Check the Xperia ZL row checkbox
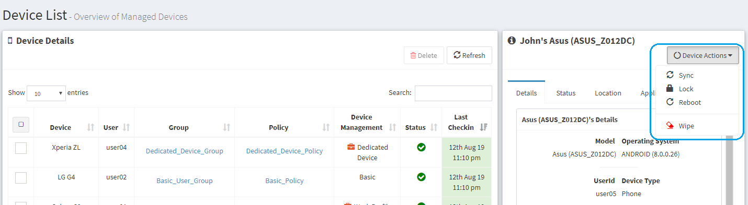This screenshot has height=205, width=748. 21,148
